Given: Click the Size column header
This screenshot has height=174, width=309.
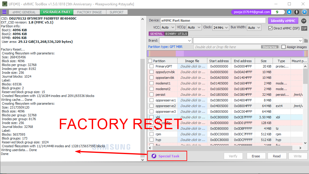Looking at the screenshot, I should point(264,61).
